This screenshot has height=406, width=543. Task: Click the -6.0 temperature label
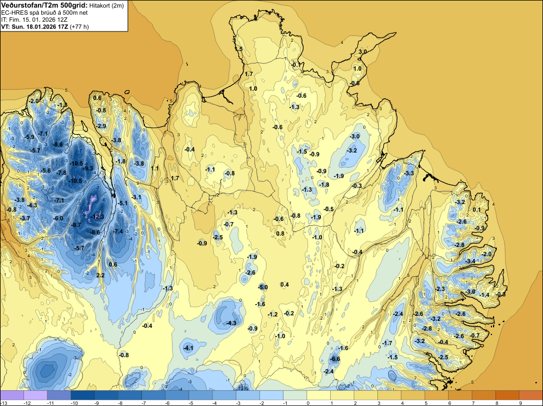point(58,218)
